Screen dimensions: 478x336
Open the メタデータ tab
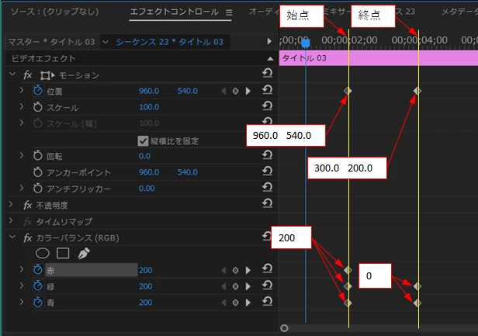coord(459,12)
